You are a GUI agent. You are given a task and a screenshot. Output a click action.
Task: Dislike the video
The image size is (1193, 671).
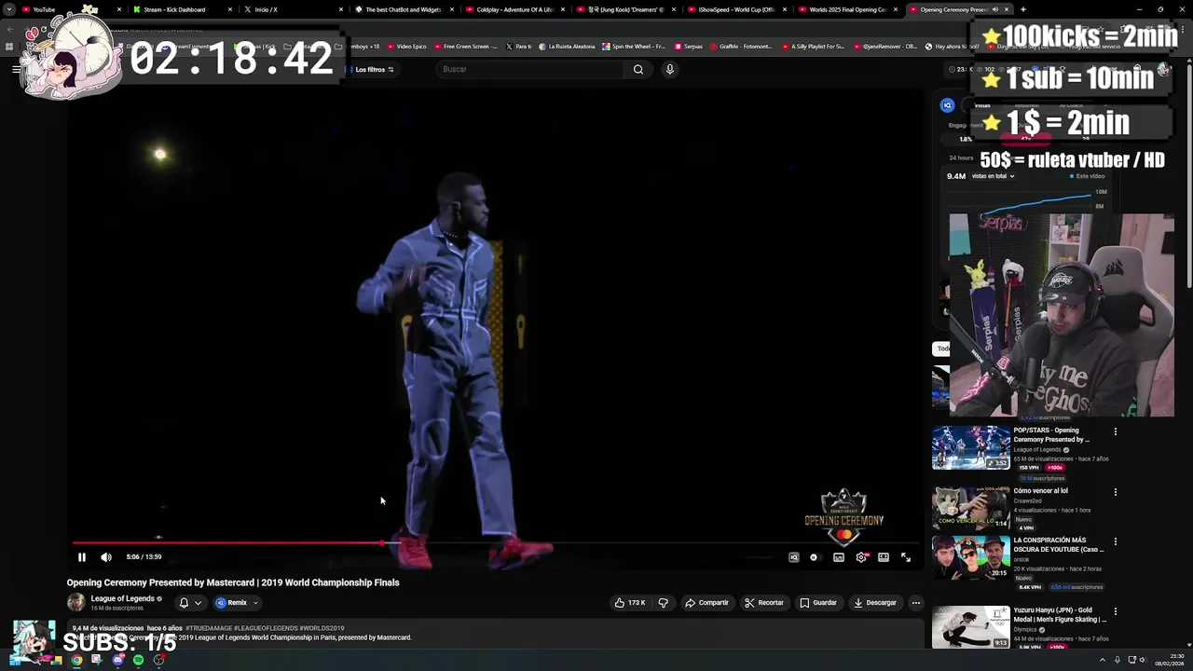tap(663, 603)
